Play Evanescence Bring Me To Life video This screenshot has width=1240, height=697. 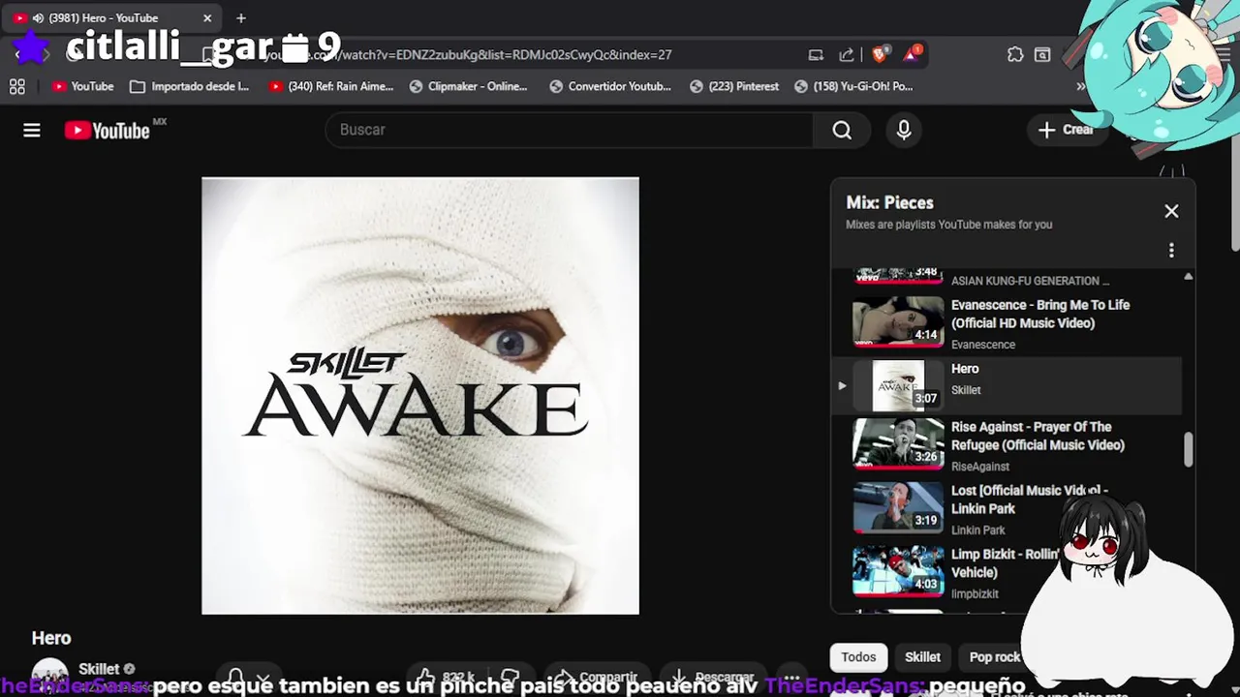(898, 321)
